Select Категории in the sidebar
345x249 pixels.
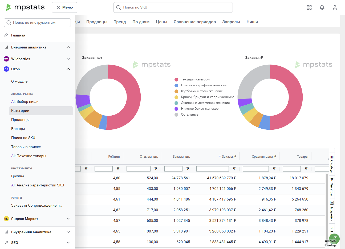[41, 111]
